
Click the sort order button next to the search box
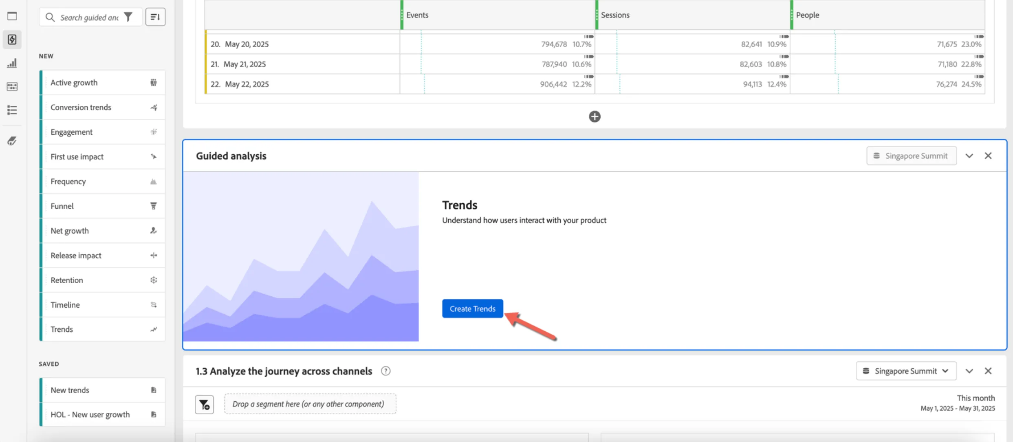point(155,17)
